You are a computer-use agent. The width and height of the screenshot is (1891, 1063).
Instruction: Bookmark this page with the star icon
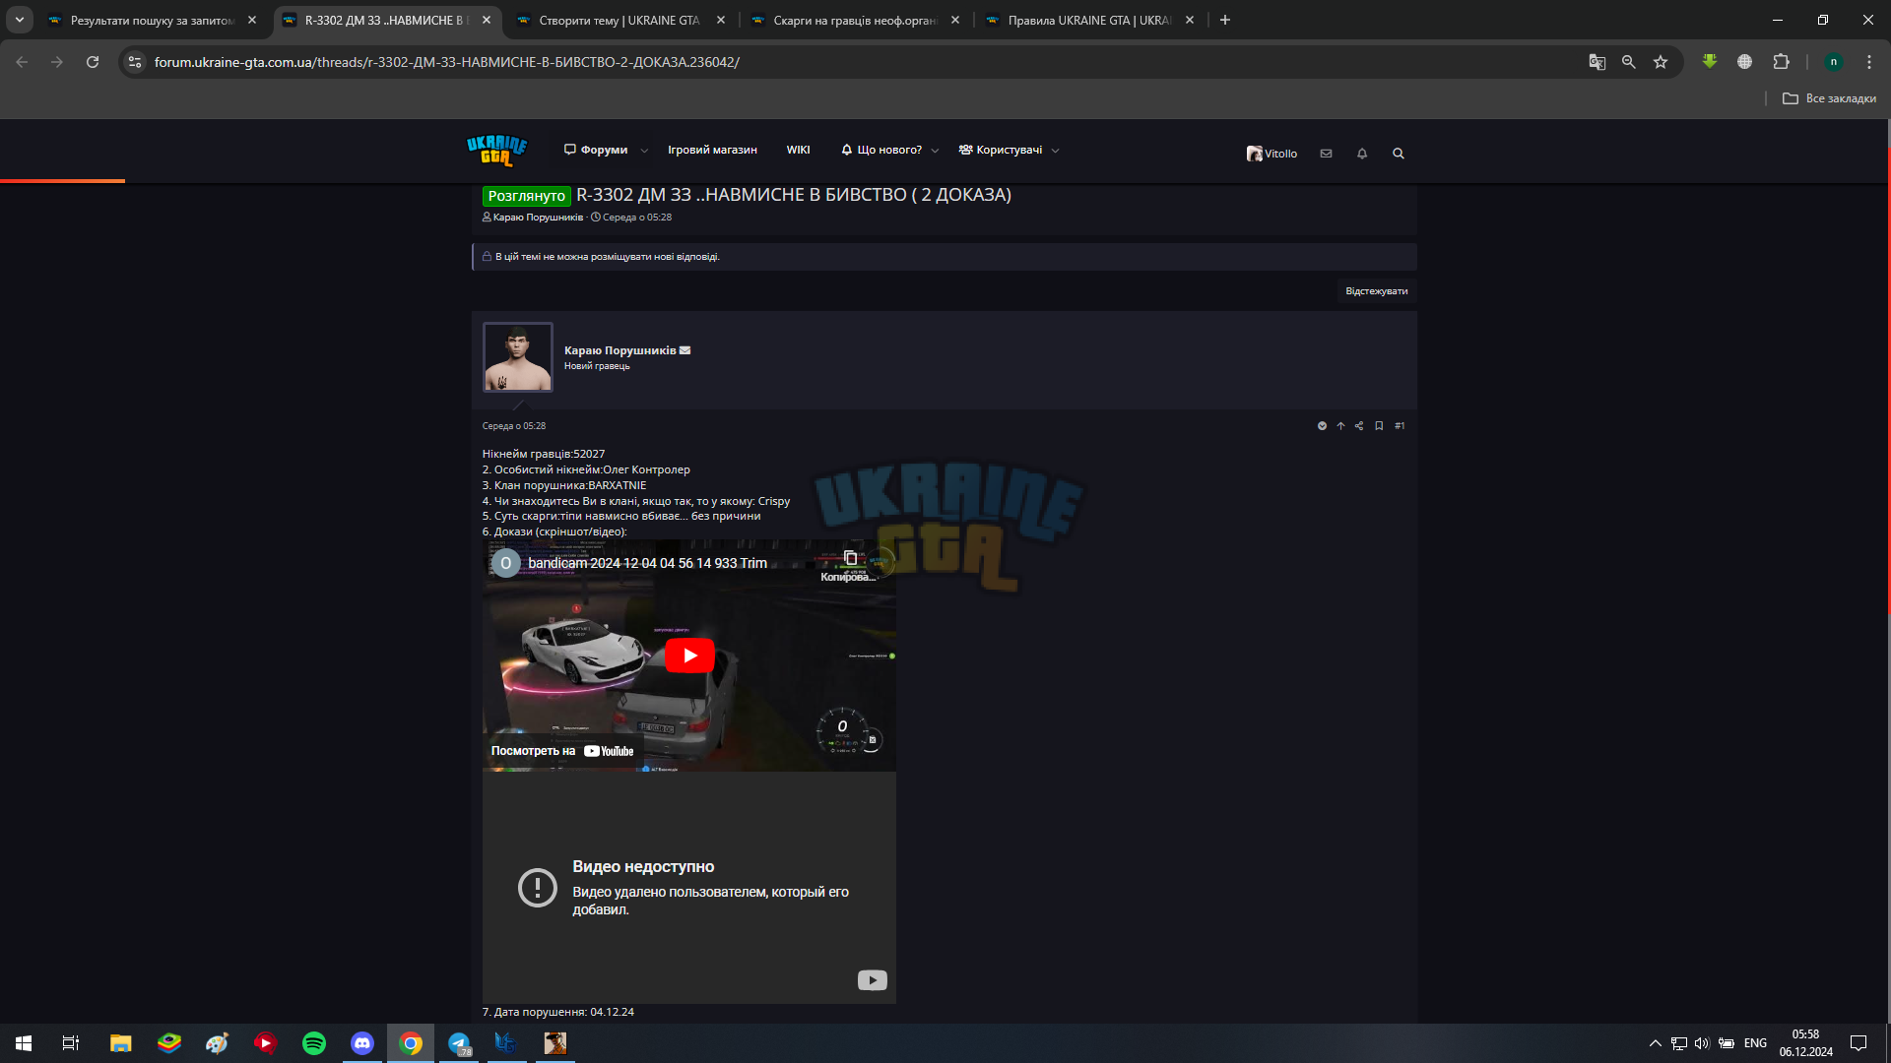pos(1661,62)
